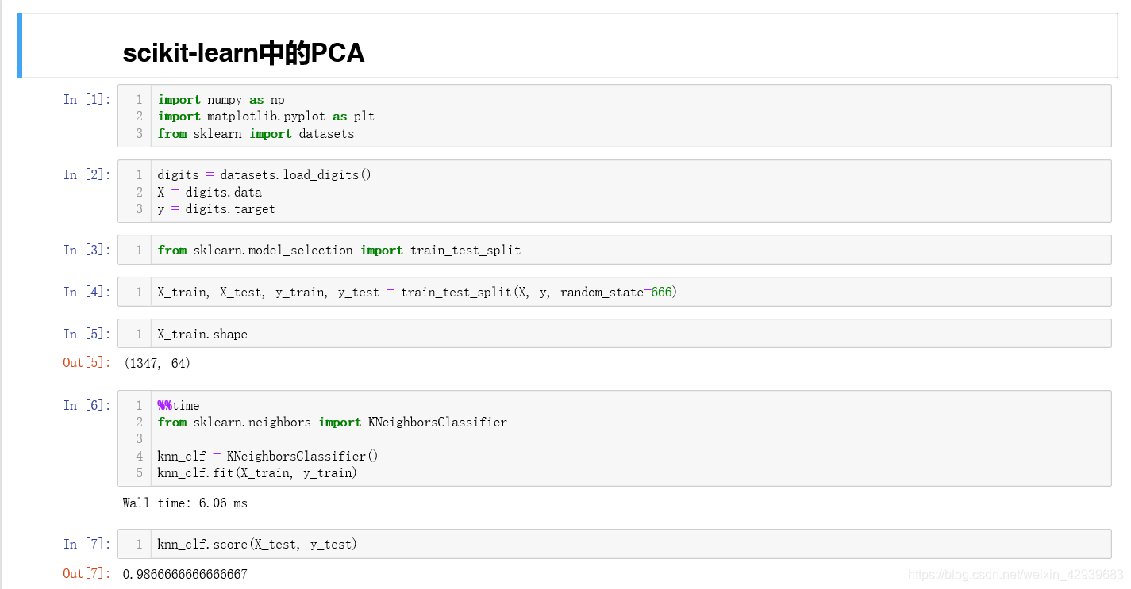Click the '0.9866666666666667' score output

coord(185,574)
